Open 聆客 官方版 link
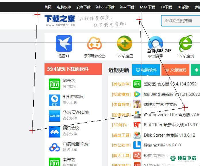 click(x=162, y=145)
